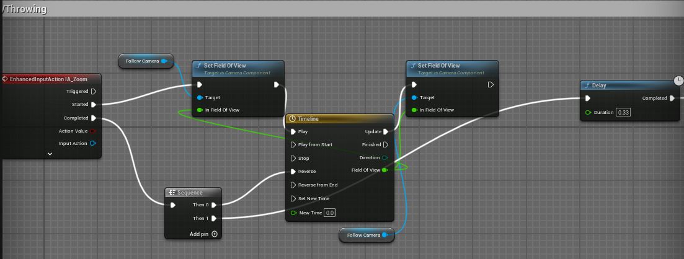Expand the IA_Zoom node's advanced pins chevron
The image size is (684, 259).
pyautogui.click(x=50, y=153)
